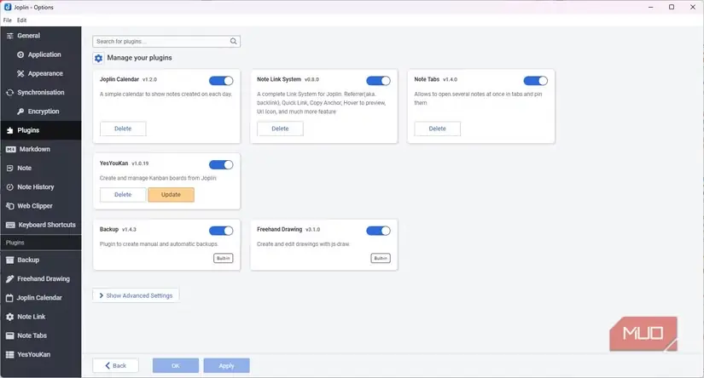This screenshot has width=704, height=378.
Task: Click the search magnifier icon in plugin search
Action: pyautogui.click(x=234, y=41)
